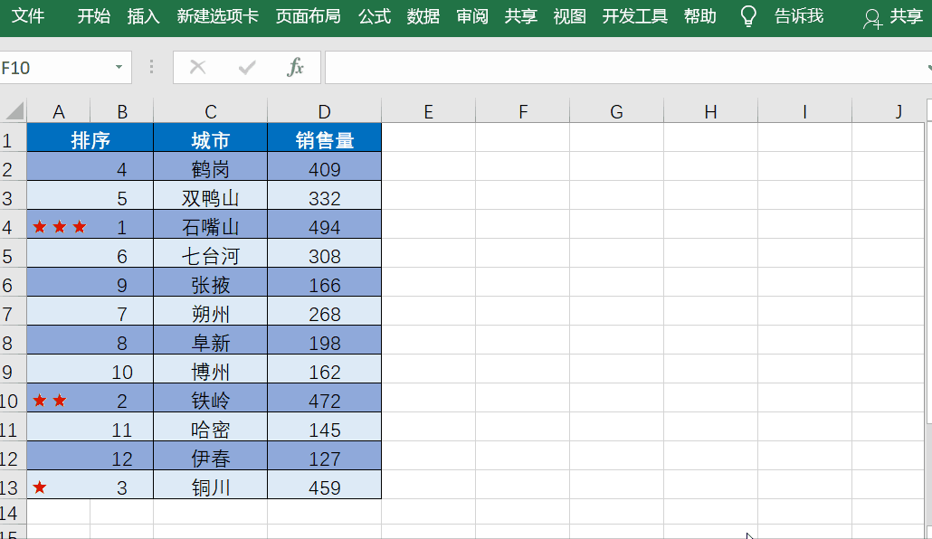Open the 开发工具 tab
Screen dimensions: 932x539
[x=635, y=16]
